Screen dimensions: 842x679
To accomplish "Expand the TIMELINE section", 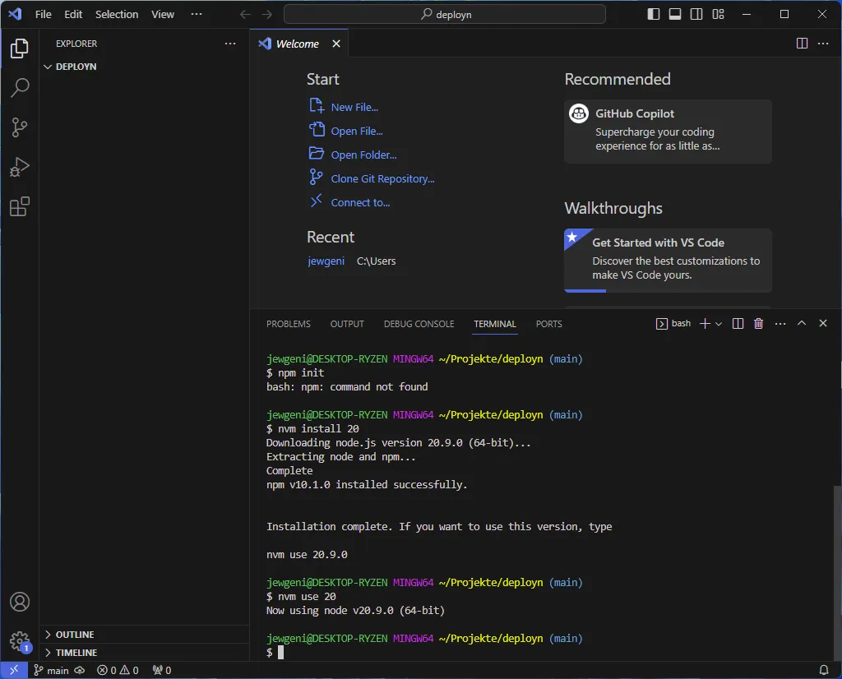I will coord(76,653).
